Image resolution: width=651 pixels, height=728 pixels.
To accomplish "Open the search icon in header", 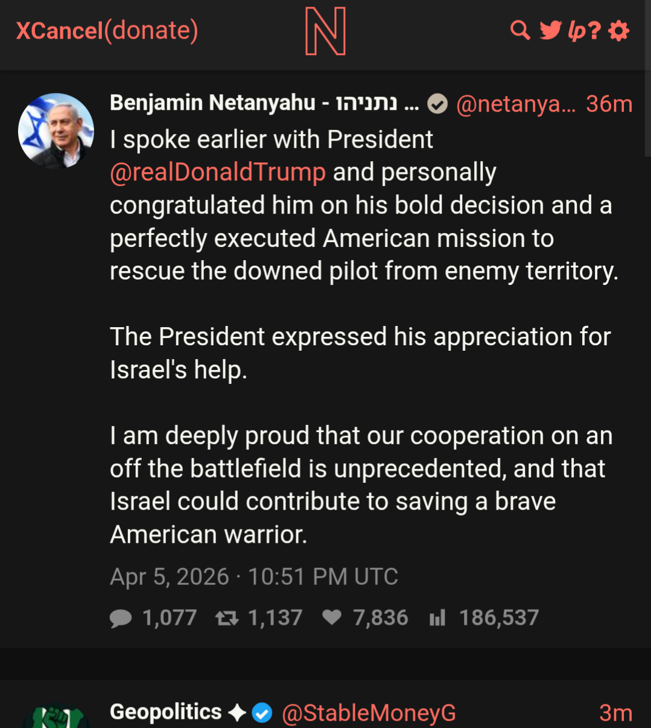I will click(x=519, y=30).
